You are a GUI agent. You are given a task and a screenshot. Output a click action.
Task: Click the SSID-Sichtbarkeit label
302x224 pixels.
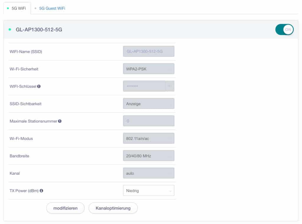pyautogui.click(x=25, y=104)
